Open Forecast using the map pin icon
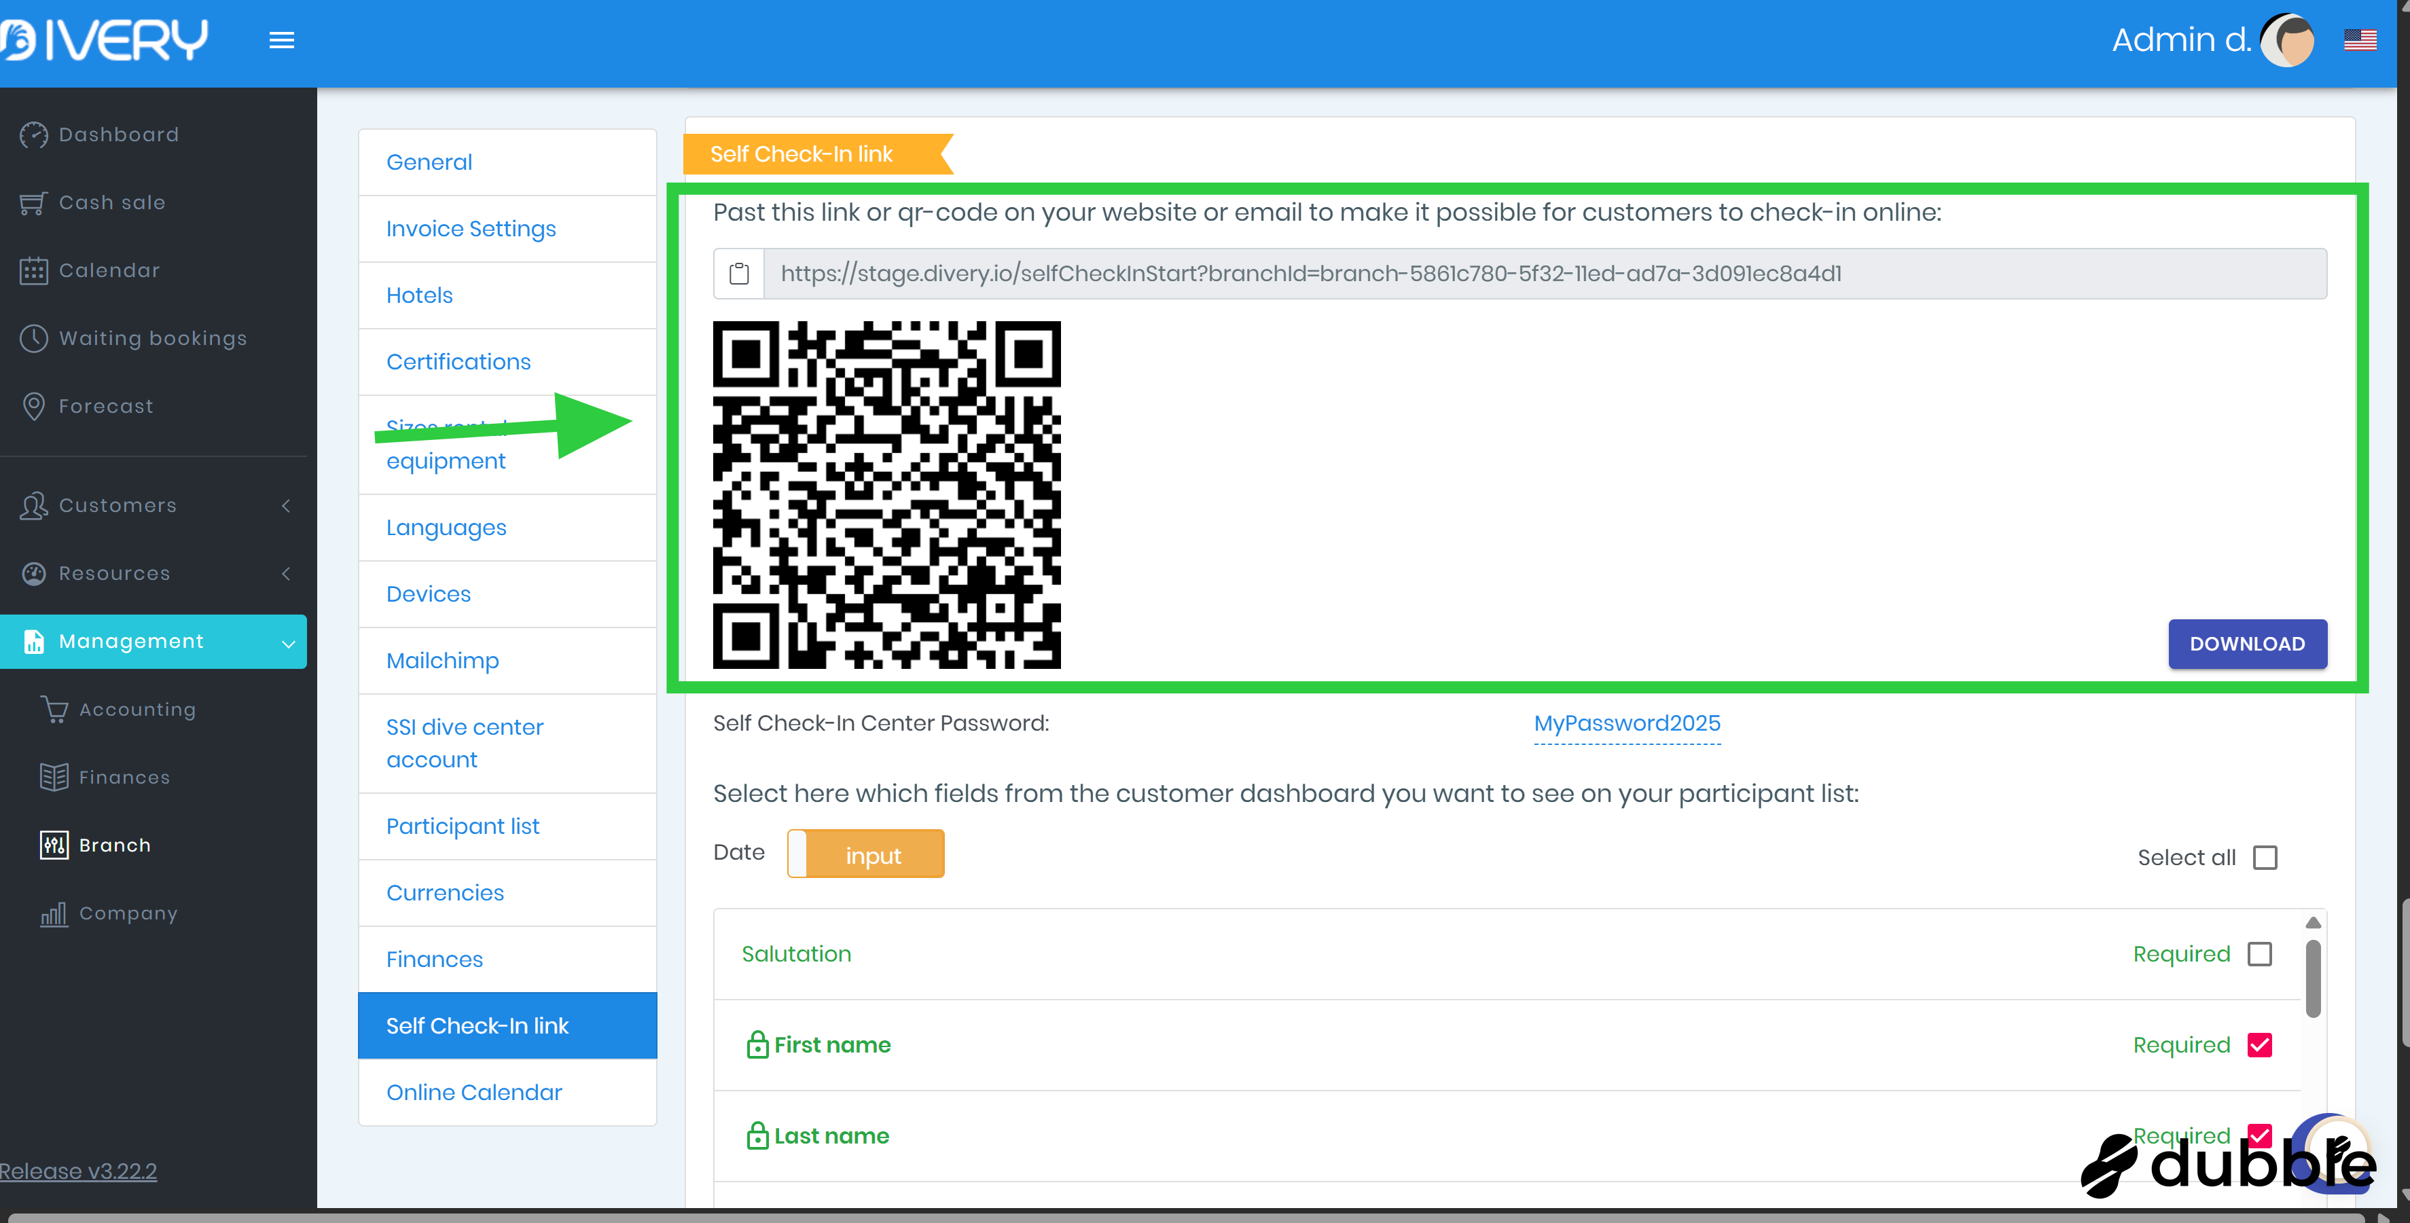 pos(34,406)
